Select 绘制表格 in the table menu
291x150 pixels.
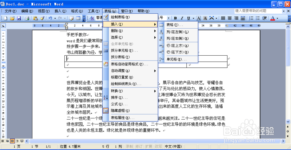point(130,17)
